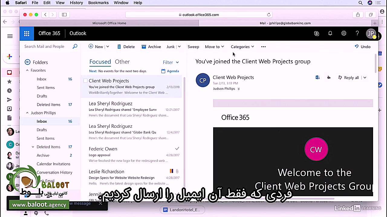Open Spotlight search in the menu bar
Screen dimensions: 387x217
360,3
